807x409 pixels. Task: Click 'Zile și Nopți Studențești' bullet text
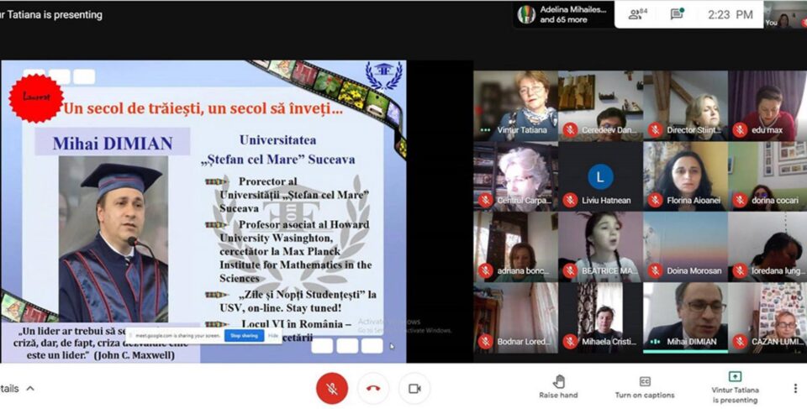[x=298, y=301]
